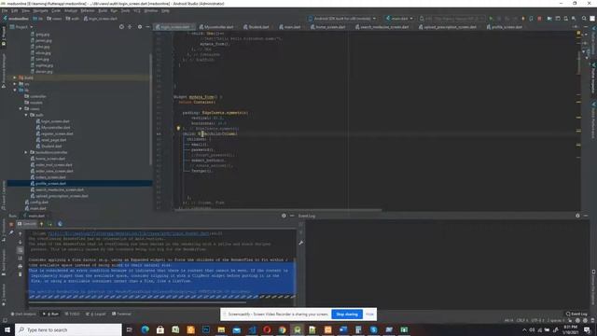Image resolution: width=597 pixels, height=336 pixels.
Task: Collapse the auth folder in project tree
Action: pos(26,115)
